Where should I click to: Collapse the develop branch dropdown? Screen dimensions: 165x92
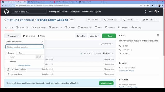[x=13, y=36]
